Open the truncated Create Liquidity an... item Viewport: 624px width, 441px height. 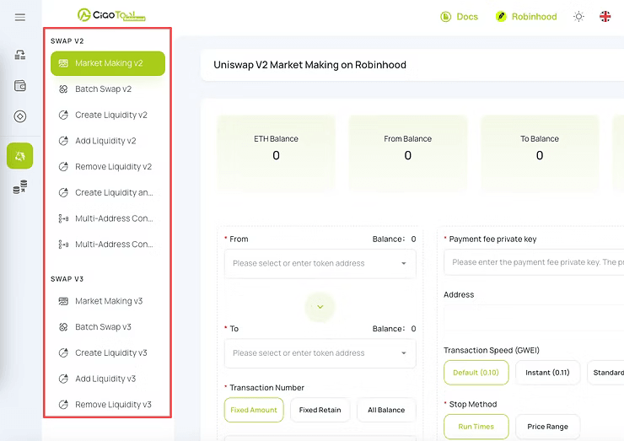point(108,192)
